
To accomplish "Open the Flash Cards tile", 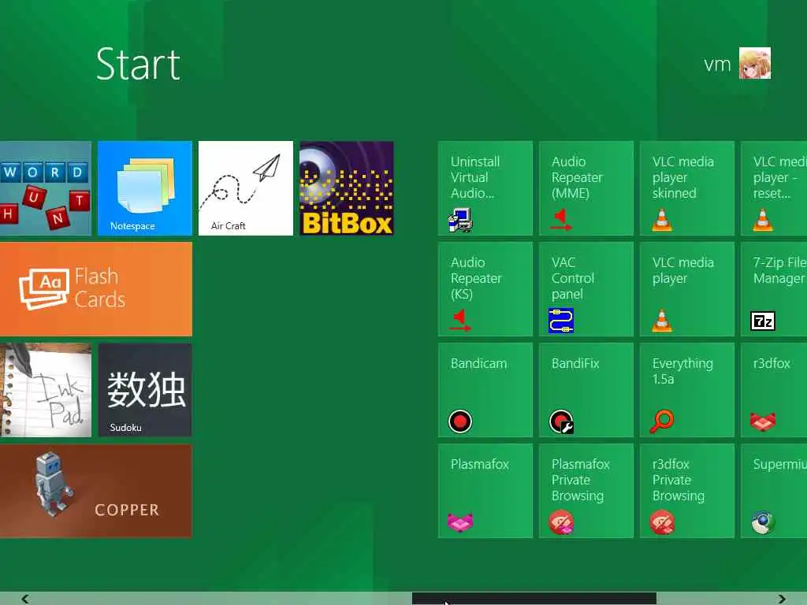I will [x=95, y=289].
